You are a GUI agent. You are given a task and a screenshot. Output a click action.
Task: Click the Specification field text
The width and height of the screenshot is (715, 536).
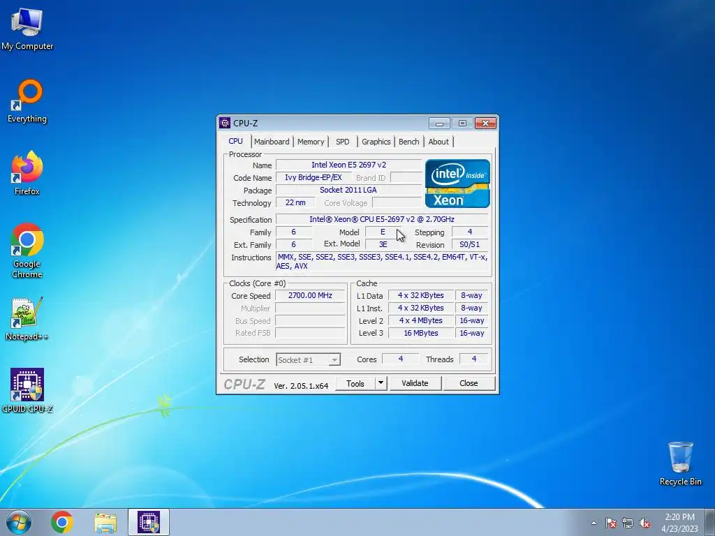tap(382, 219)
